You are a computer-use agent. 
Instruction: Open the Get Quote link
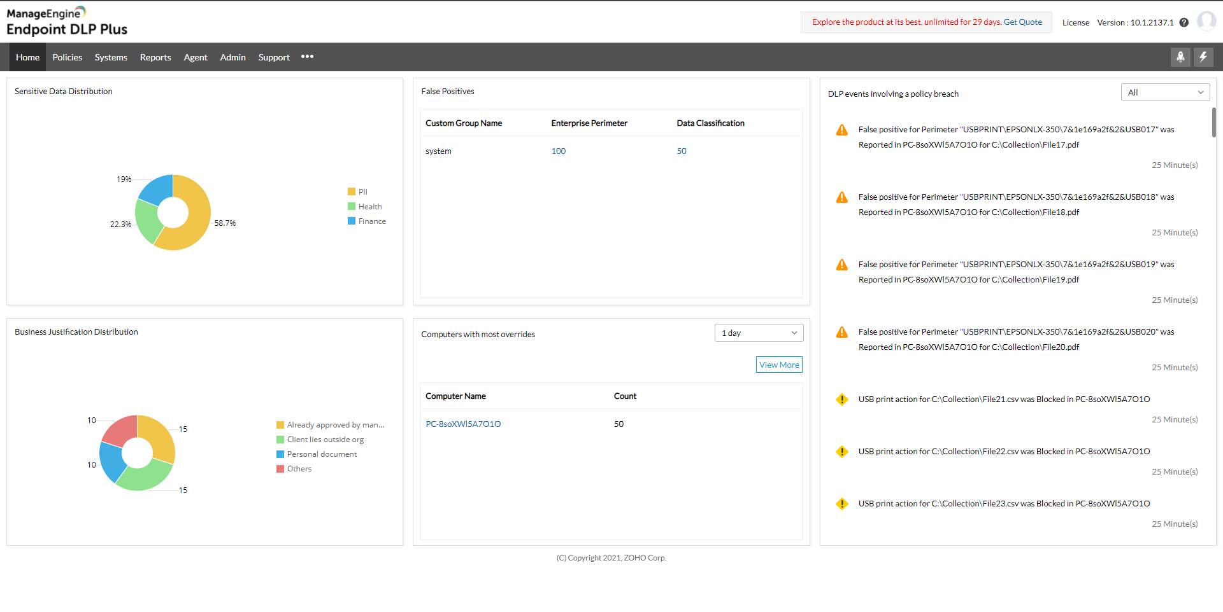click(x=1022, y=22)
